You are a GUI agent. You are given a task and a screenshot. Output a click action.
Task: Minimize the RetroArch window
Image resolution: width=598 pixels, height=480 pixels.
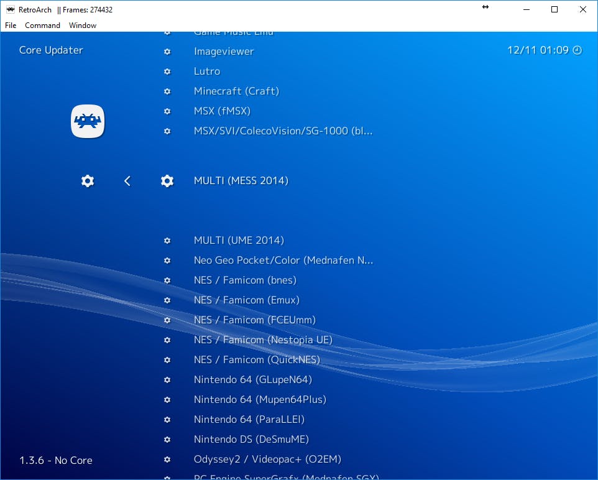pos(527,9)
